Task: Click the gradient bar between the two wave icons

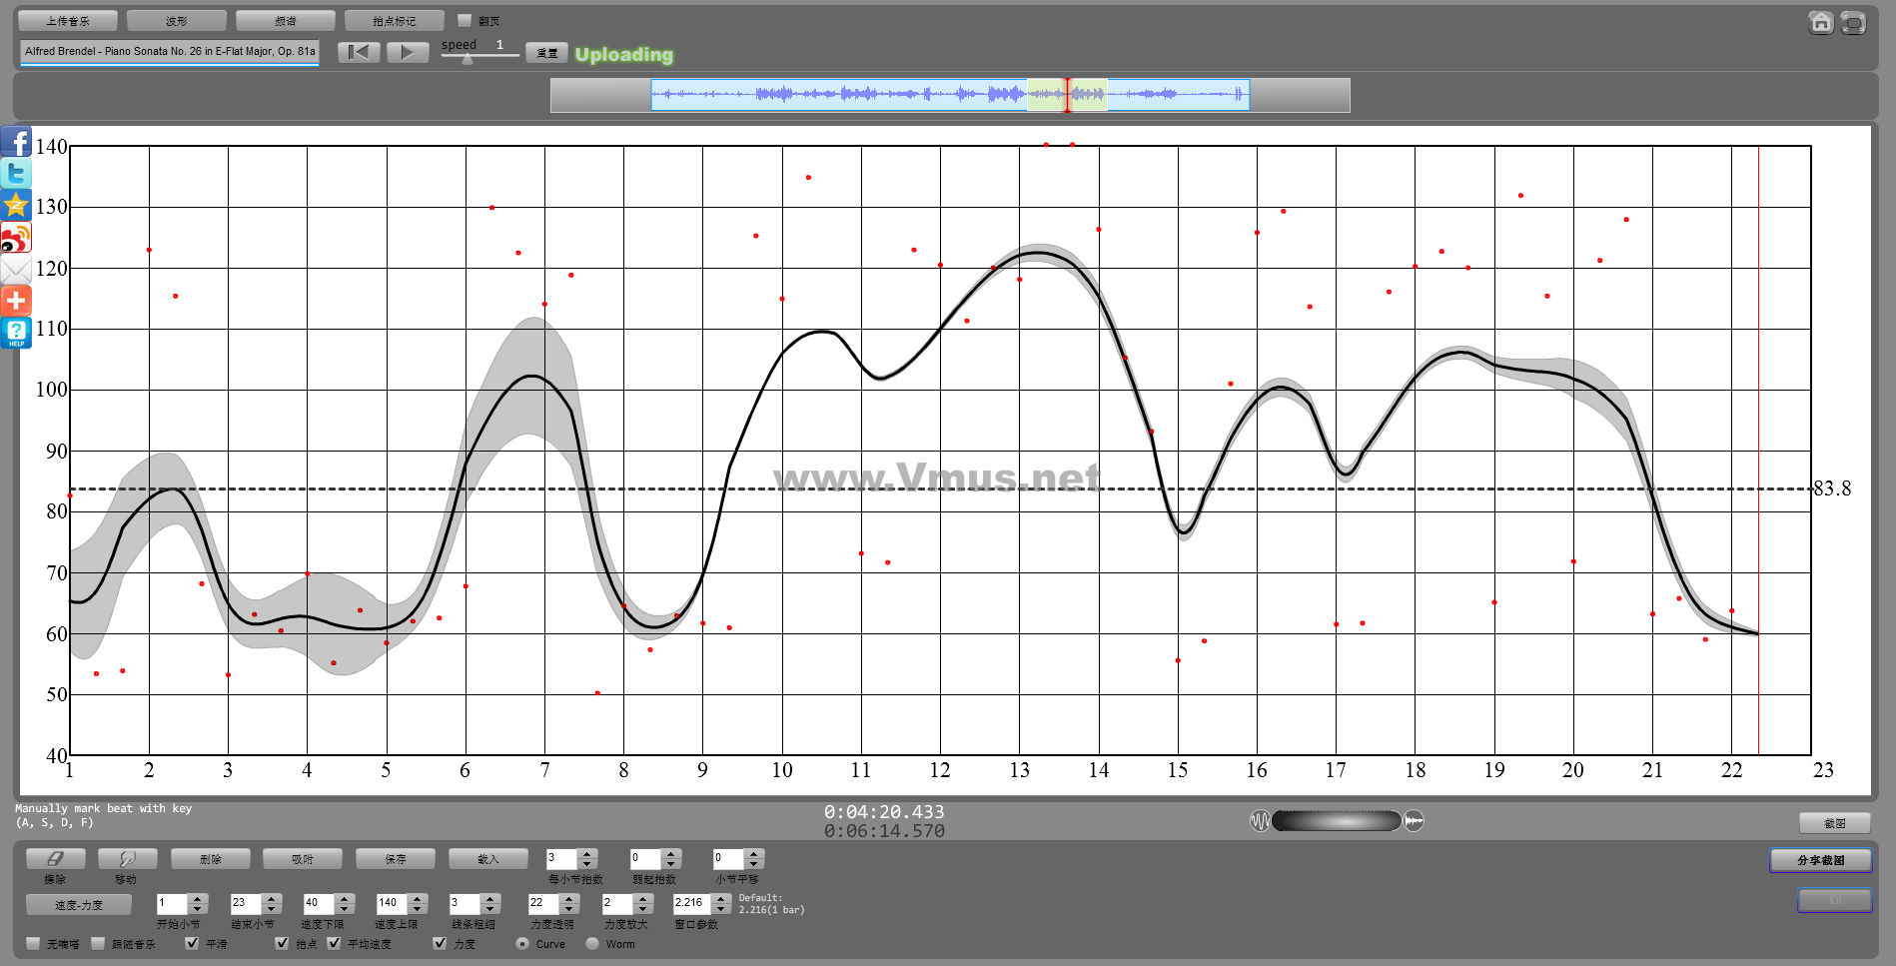Action: click(1337, 821)
